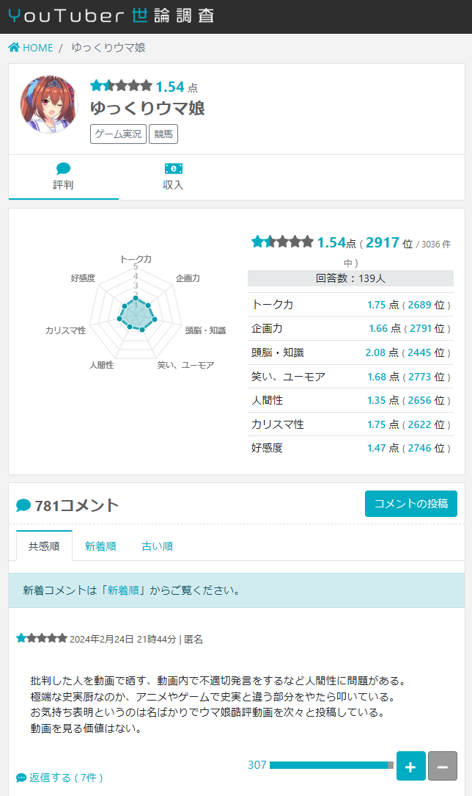
Task: Click the 307 vote ratio bar
Action: [x=331, y=765]
